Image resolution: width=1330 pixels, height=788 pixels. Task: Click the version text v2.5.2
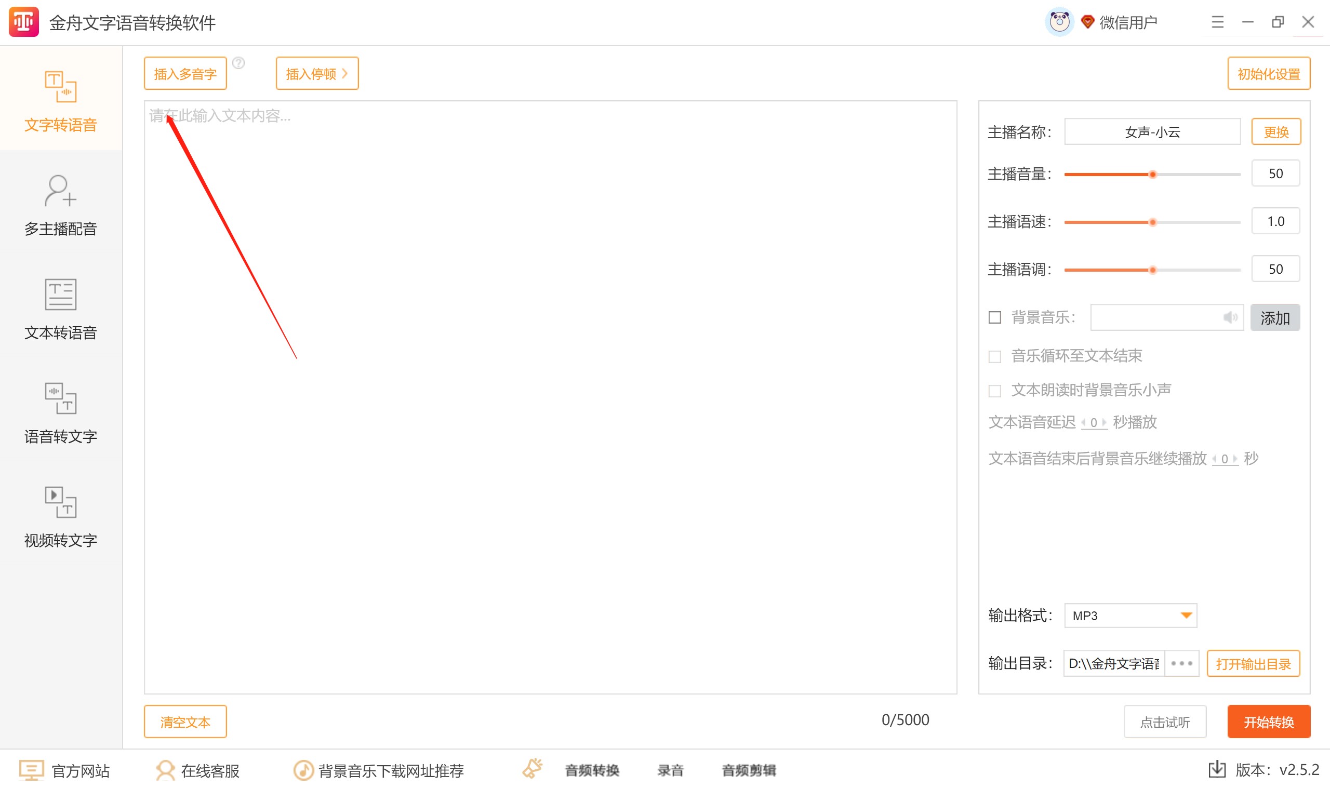[x=1299, y=770]
